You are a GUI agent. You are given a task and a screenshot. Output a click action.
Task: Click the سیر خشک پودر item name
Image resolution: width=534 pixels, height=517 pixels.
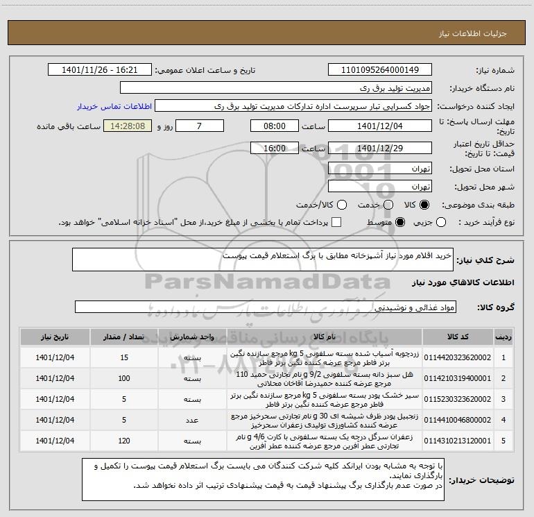325,400
